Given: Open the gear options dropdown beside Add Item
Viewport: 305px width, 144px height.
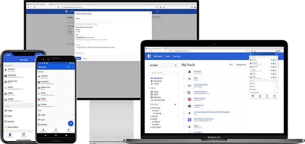Looking at the screenshot, I should tap(231, 65).
